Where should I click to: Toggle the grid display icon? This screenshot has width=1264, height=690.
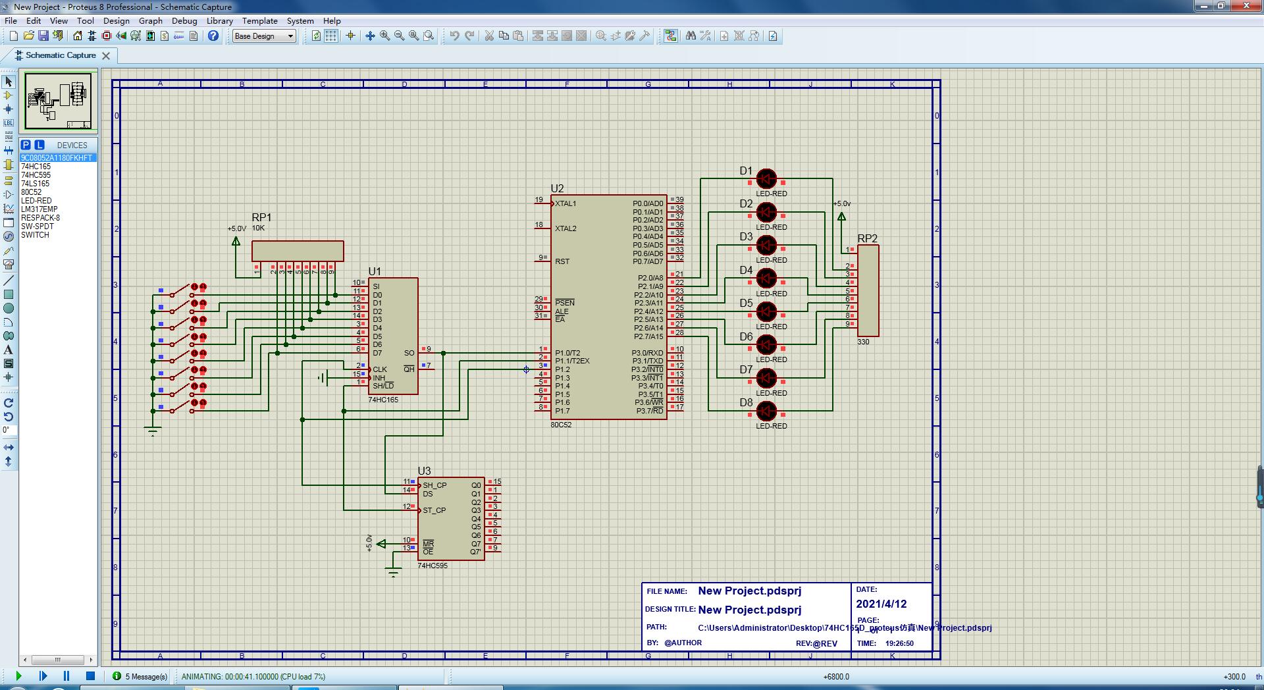pos(330,36)
